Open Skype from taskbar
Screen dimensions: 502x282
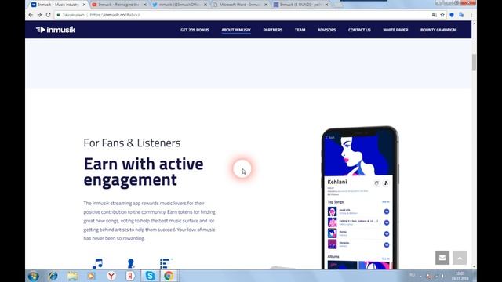[150, 276]
